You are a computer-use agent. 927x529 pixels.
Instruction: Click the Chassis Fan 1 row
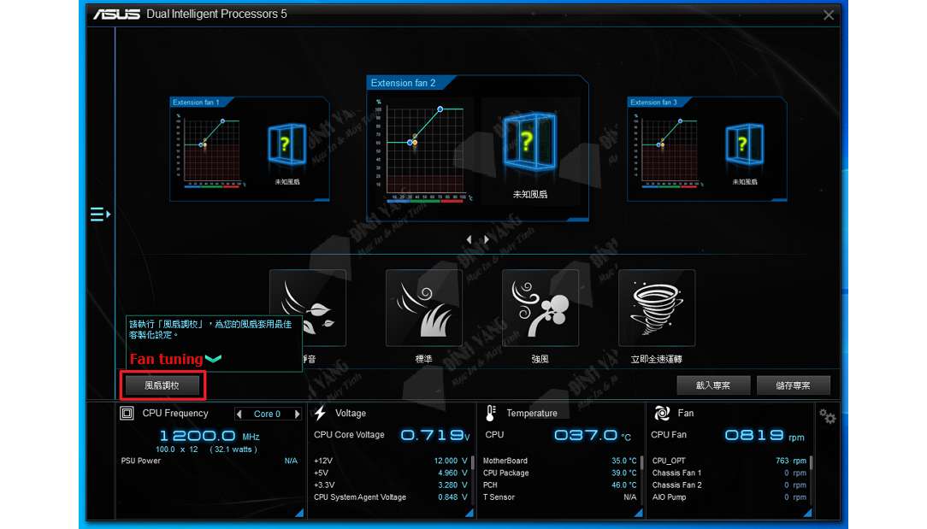729,473
